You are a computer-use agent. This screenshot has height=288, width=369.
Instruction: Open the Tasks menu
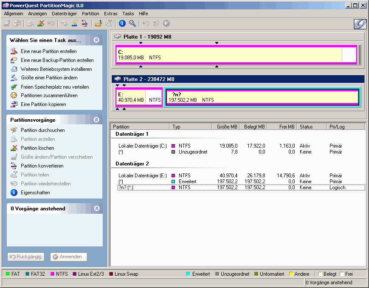[128, 14]
